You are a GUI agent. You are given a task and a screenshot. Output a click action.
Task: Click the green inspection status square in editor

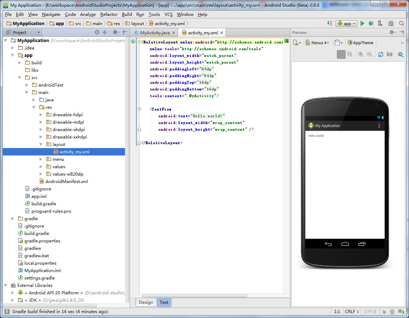pyautogui.click(x=287, y=41)
